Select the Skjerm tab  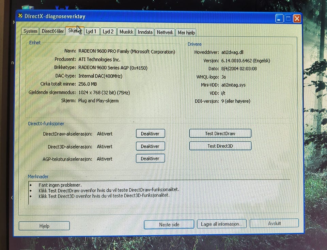pyautogui.click(x=75, y=31)
